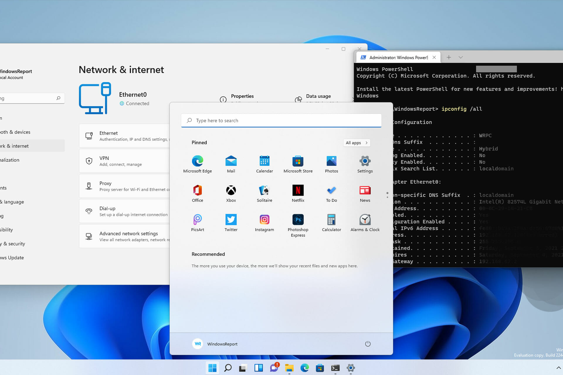The image size is (563, 375).
Task: Open taskbar Search
Action: tap(228, 368)
